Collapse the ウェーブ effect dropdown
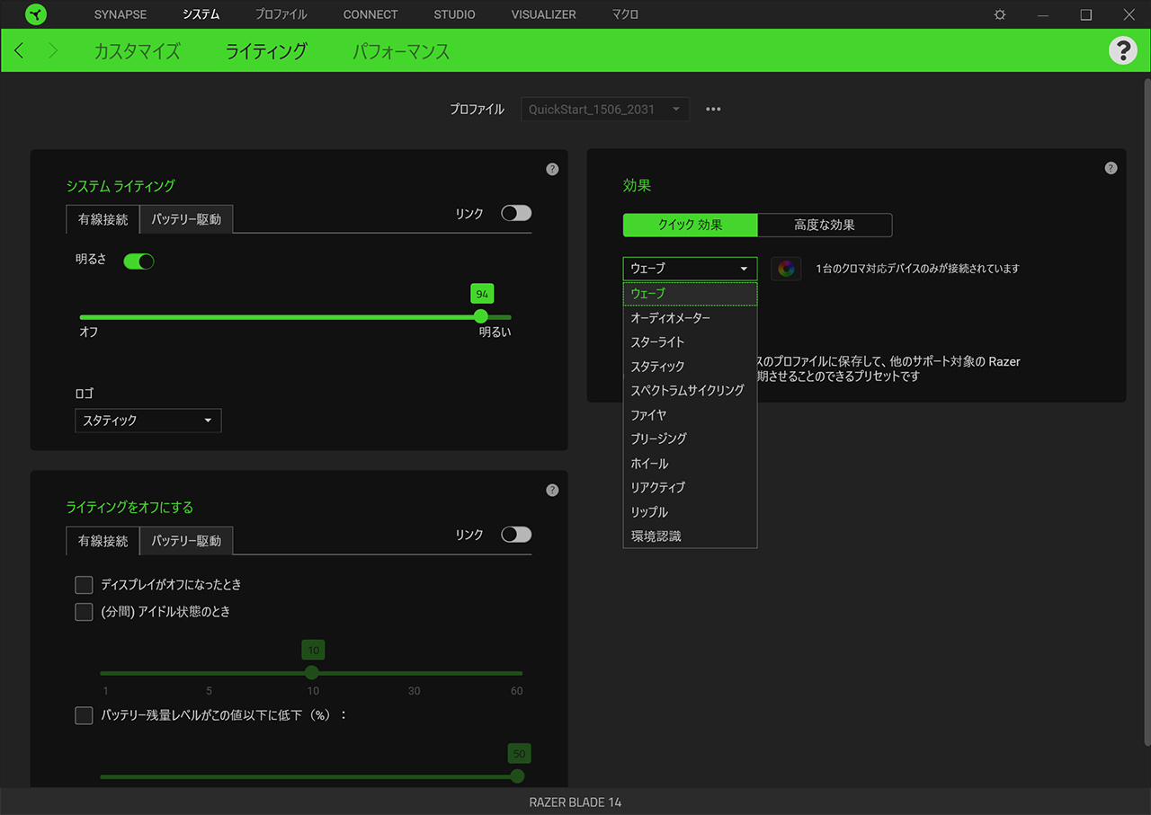This screenshot has height=815, width=1151. 690,269
